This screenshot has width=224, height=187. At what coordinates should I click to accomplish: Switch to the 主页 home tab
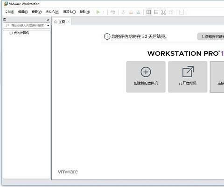[x=62, y=22]
